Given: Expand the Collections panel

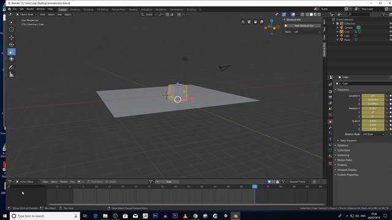Looking at the screenshot, I should [344, 150].
